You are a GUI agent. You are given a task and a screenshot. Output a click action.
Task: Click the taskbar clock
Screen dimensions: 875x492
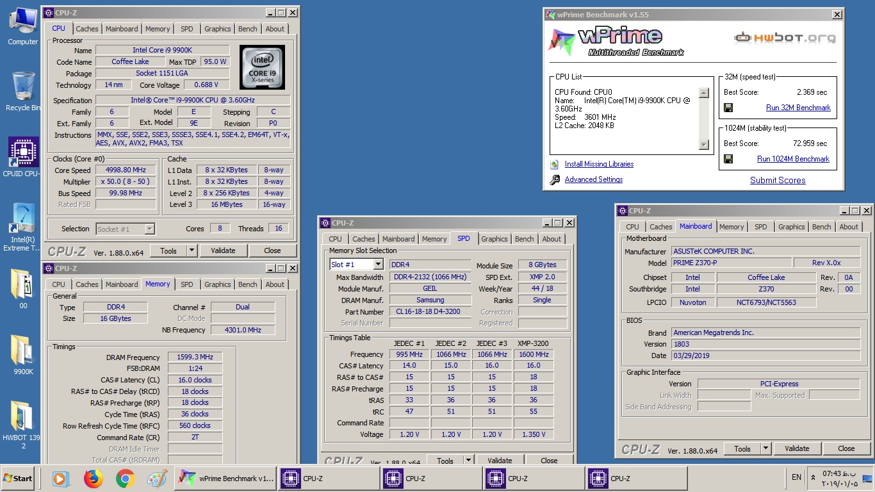point(840,478)
